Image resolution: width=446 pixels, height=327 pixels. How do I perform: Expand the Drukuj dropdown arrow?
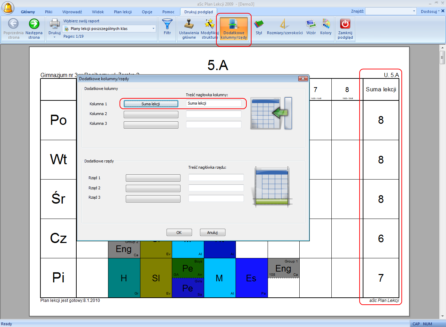54,37
